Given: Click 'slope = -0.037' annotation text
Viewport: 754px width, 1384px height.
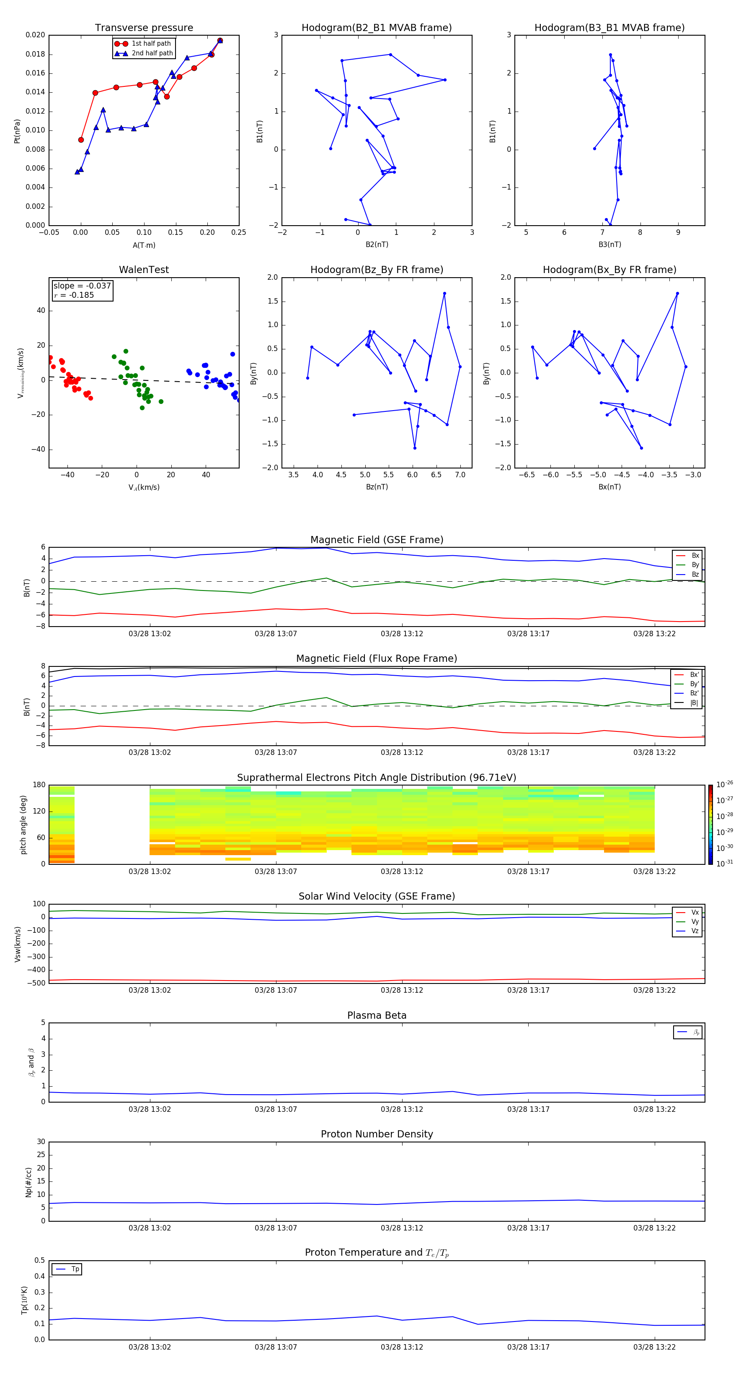Looking at the screenshot, I should pos(82,286).
